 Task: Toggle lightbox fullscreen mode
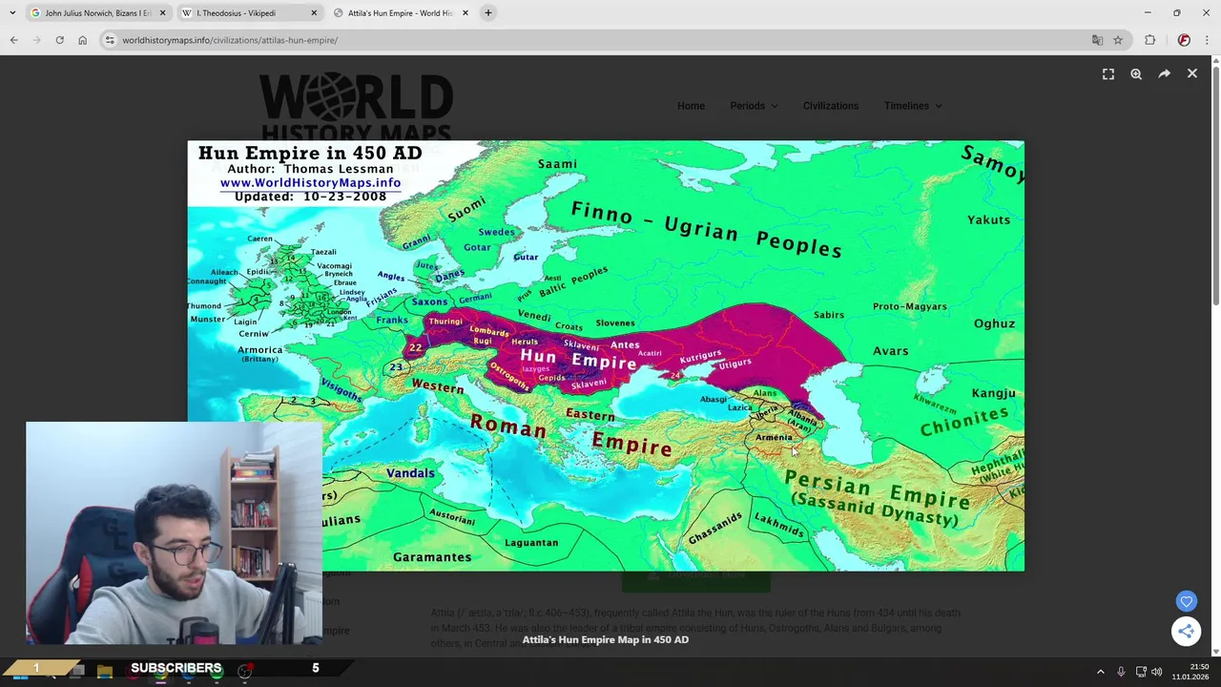coord(1108,73)
